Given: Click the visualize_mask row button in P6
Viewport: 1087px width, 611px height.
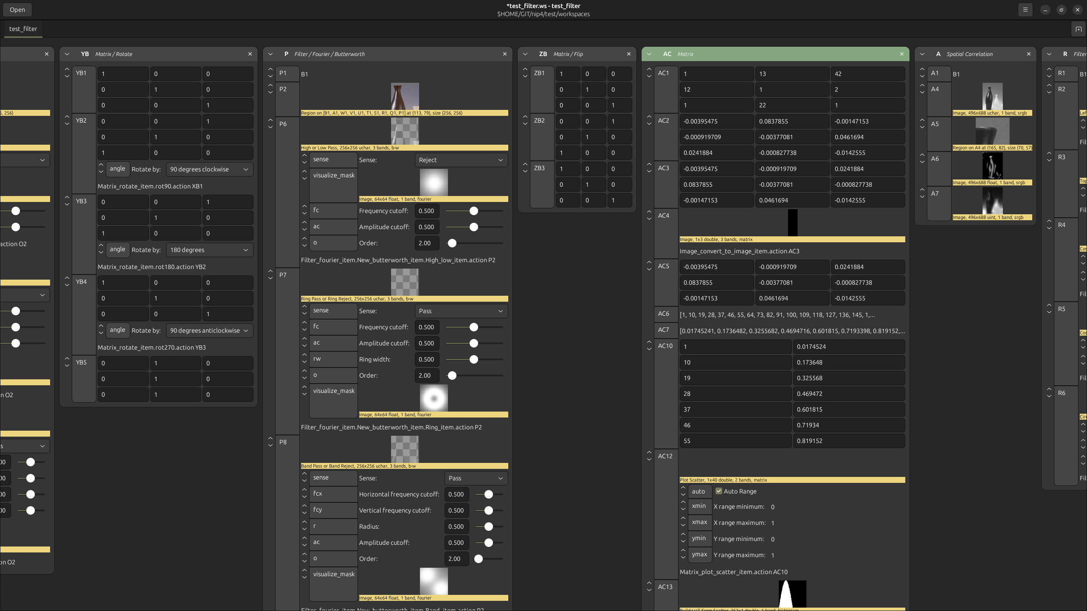Looking at the screenshot, I should (333, 175).
